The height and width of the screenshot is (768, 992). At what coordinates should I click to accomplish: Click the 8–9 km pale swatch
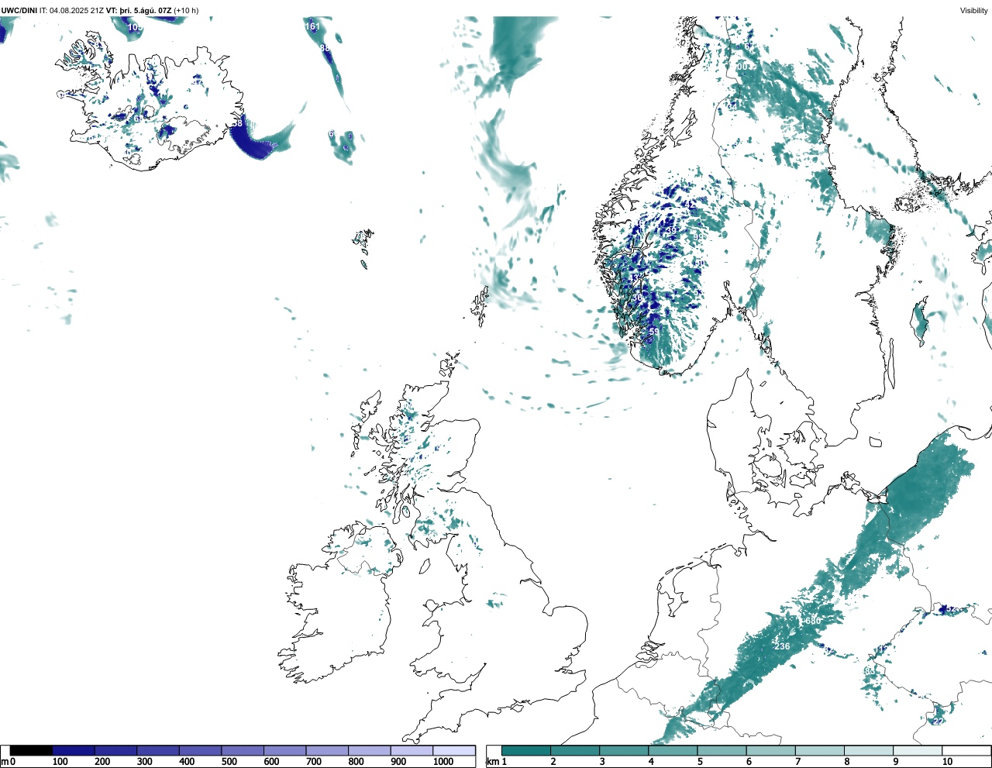[x=868, y=751]
